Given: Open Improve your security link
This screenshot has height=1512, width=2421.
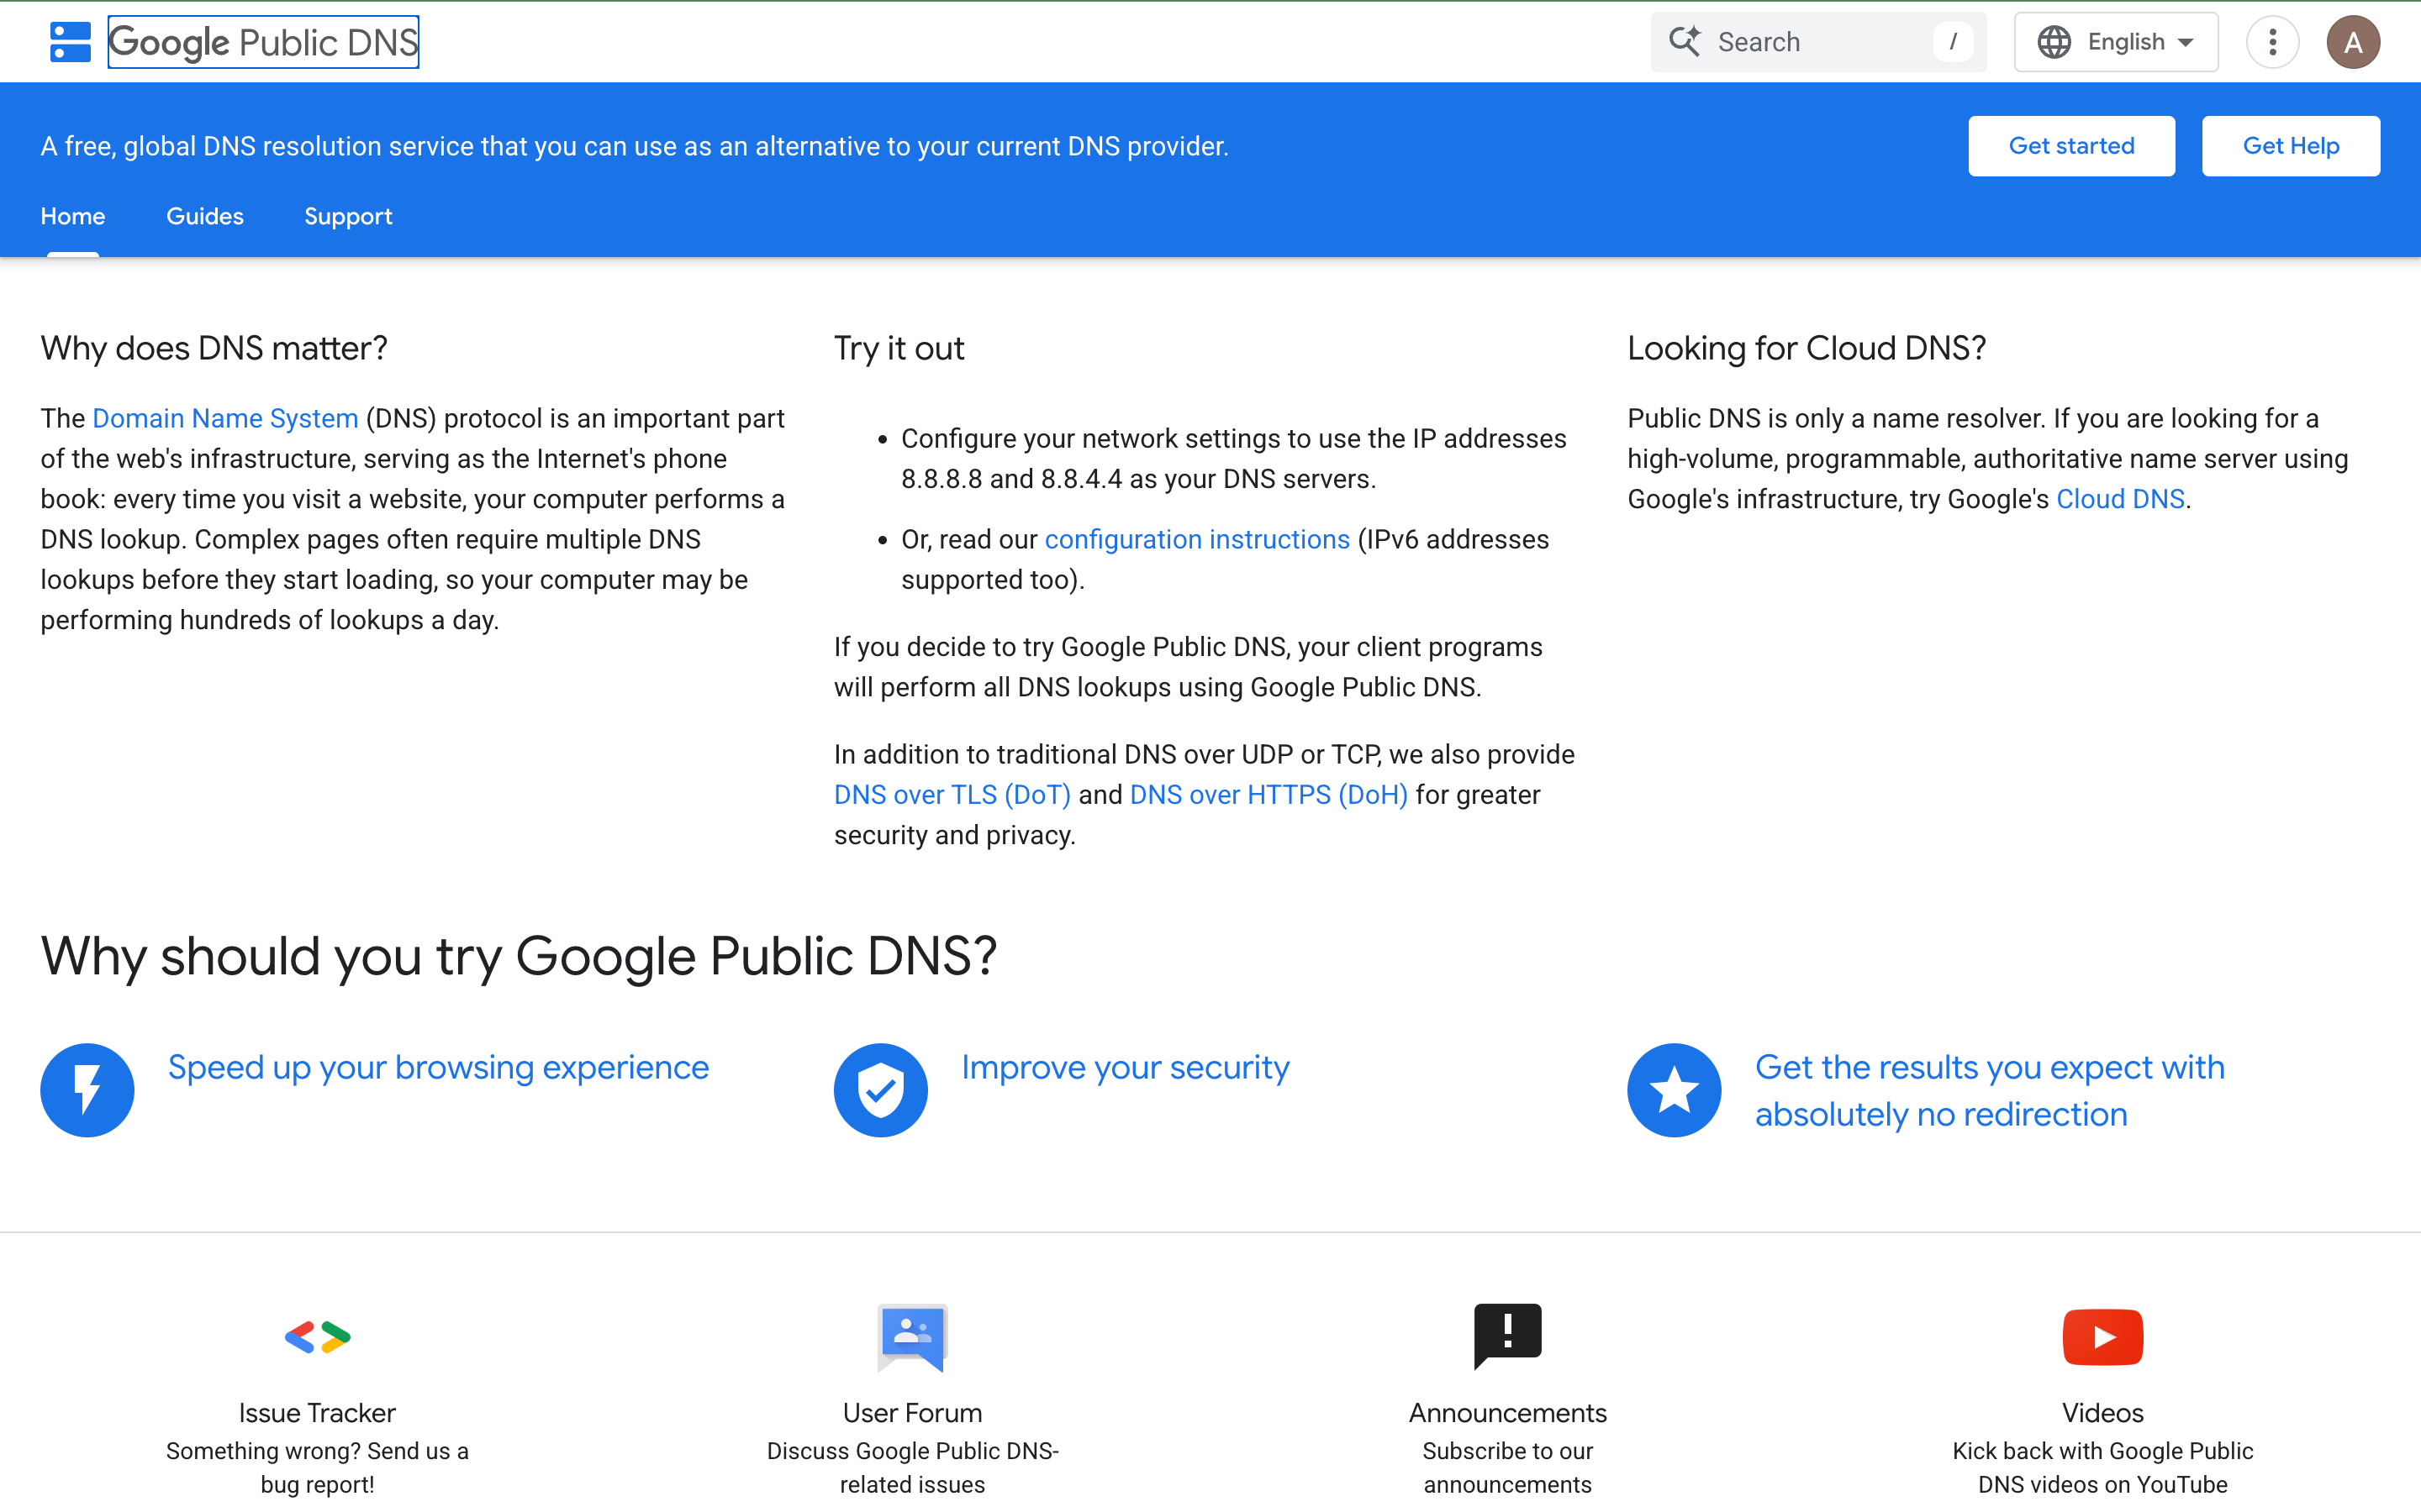Looking at the screenshot, I should tap(1126, 1067).
